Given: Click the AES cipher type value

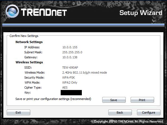Looking at the screenshot, I should [x=65, y=87].
